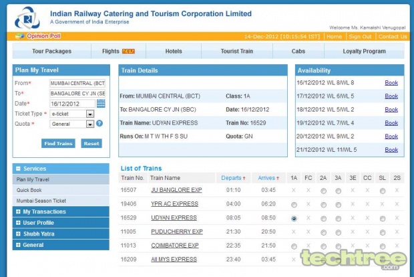Book ticket for 21/12/2012
The height and width of the screenshot is (277, 414).
(391, 150)
